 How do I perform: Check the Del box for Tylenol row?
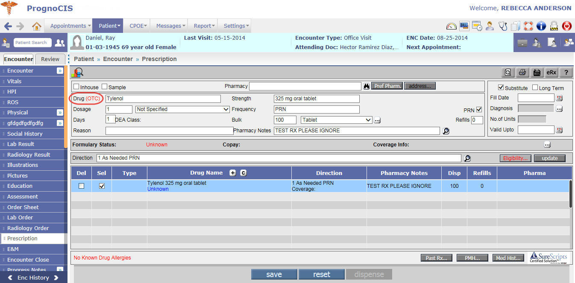pyautogui.click(x=81, y=186)
